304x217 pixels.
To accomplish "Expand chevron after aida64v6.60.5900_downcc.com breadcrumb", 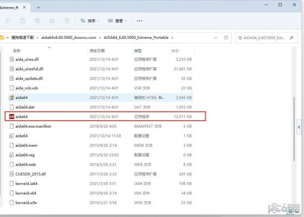I will [100, 38].
